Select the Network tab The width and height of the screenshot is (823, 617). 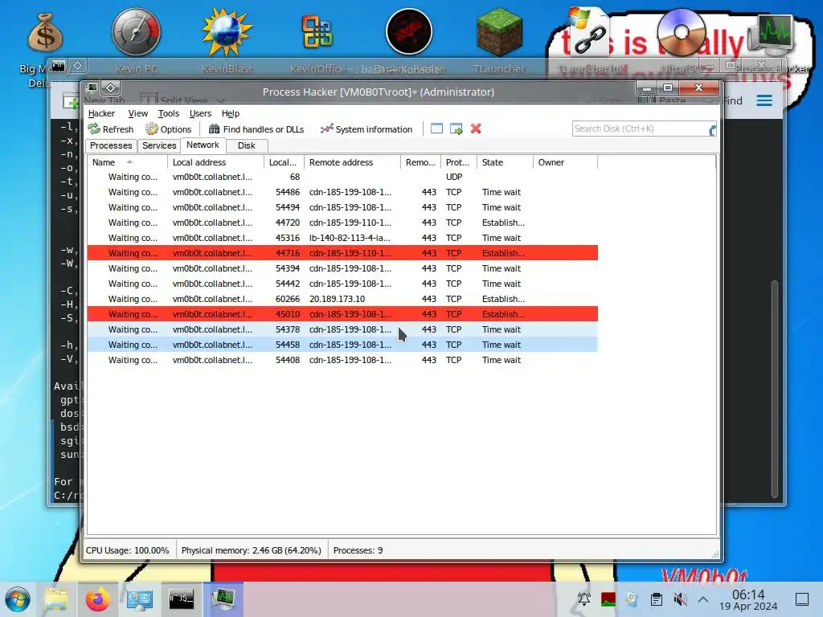coord(203,145)
